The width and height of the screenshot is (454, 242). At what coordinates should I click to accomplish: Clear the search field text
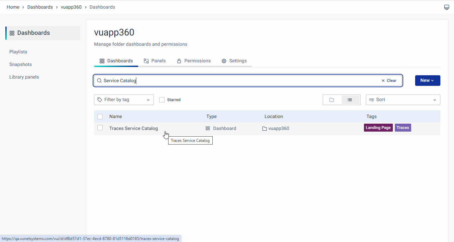click(389, 81)
